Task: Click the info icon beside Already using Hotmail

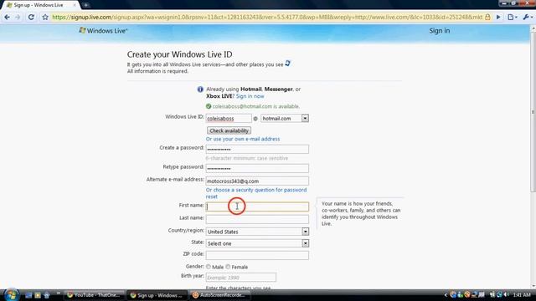Action: (200, 89)
